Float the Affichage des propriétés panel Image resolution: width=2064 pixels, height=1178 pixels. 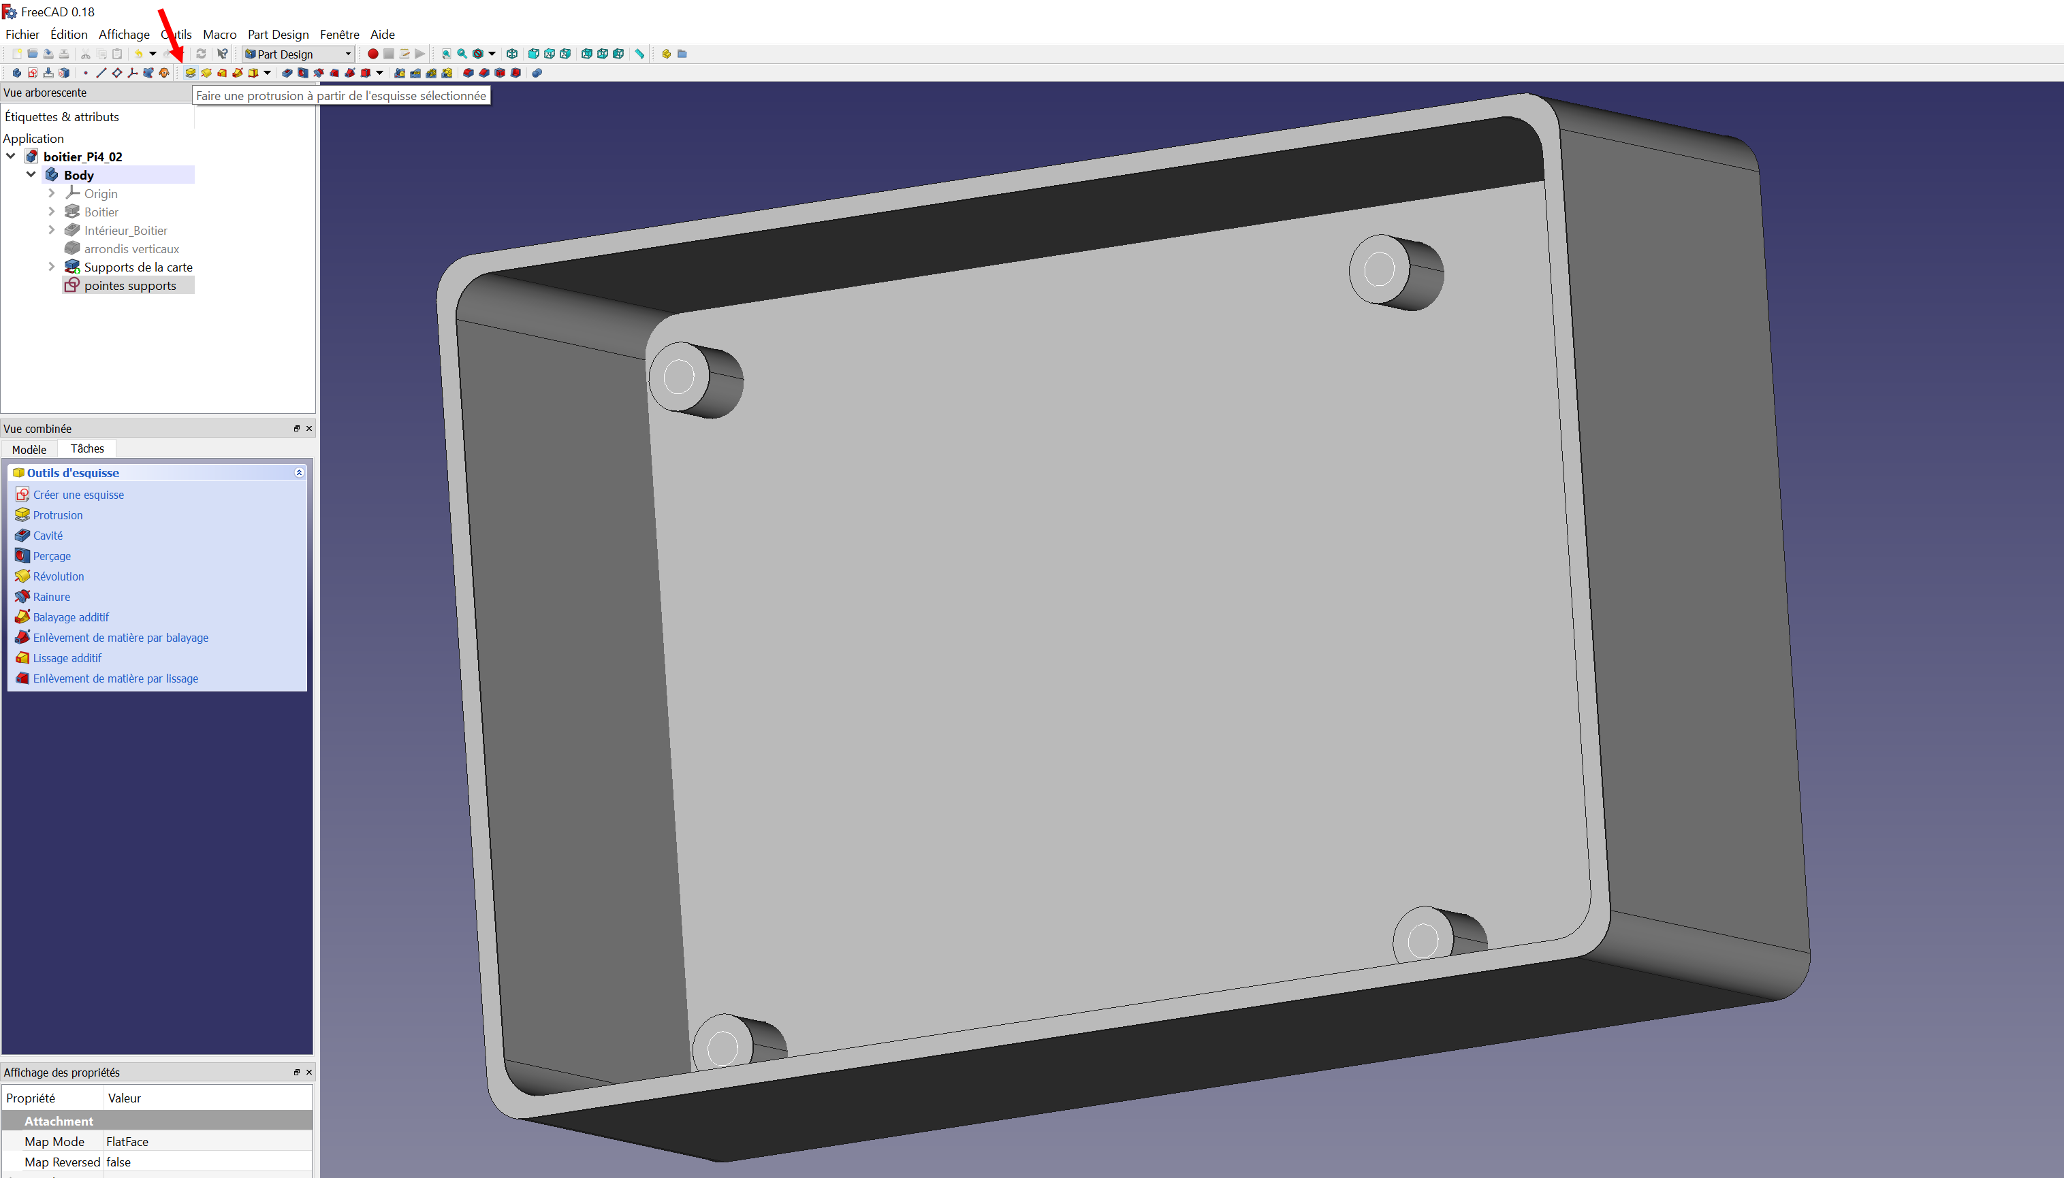(296, 1072)
